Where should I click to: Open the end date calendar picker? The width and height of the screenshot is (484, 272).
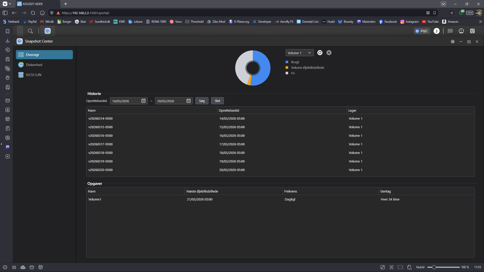click(188, 101)
